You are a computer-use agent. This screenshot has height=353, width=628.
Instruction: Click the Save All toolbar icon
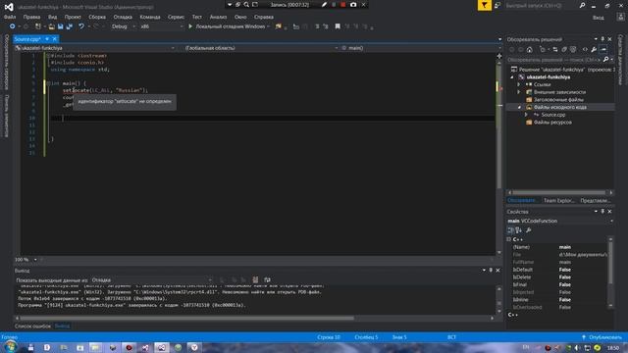(70, 26)
